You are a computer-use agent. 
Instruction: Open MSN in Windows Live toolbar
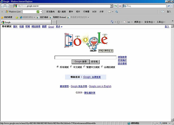tap(94, 12)
